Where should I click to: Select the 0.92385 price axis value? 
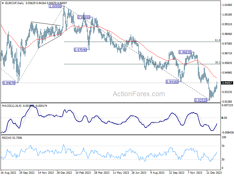pyautogui.click(x=227, y=101)
